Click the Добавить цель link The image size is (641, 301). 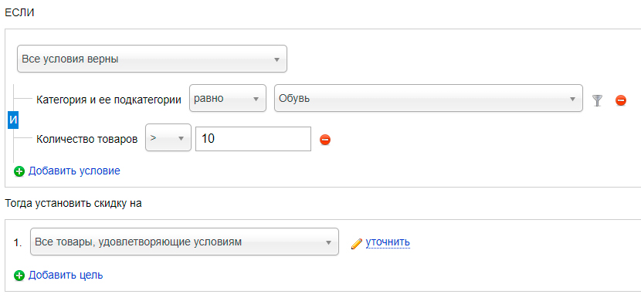coord(66,276)
